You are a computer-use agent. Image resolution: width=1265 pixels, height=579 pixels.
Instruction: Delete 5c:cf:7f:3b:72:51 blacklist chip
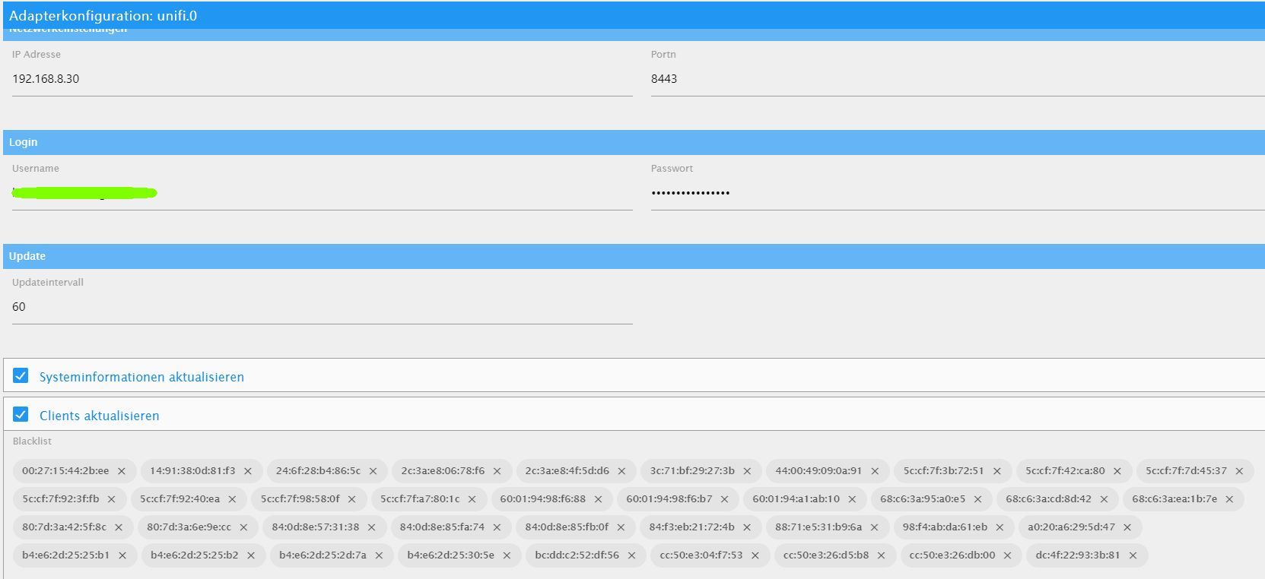[997, 471]
